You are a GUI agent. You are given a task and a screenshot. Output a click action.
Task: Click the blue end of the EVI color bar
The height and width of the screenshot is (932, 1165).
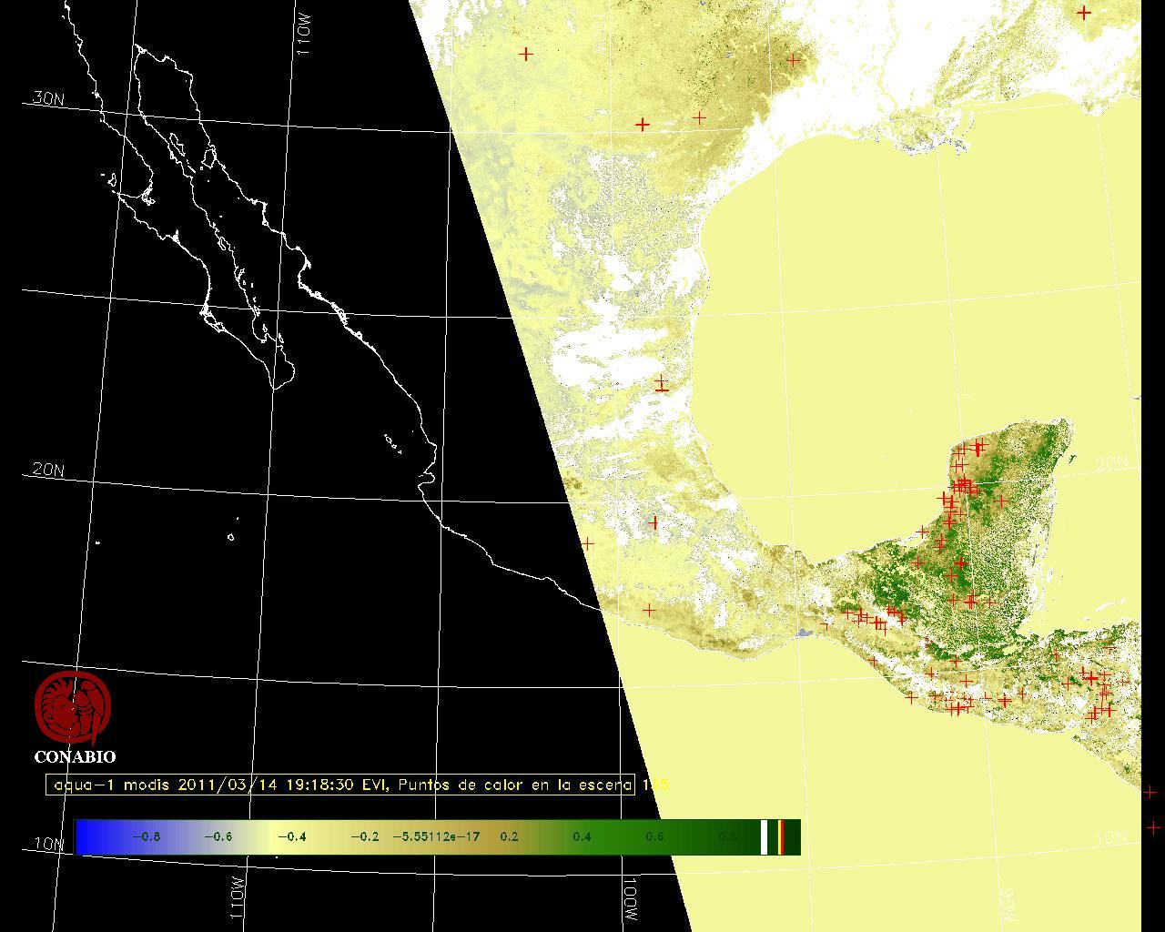pyautogui.click(x=89, y=837)
